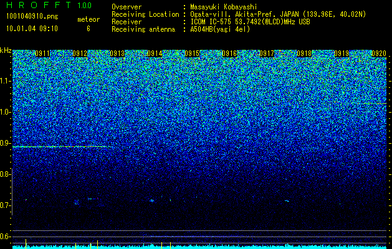Select the ICOM IC-575 53.7492 MHz USB text

[x=250, y=22]
